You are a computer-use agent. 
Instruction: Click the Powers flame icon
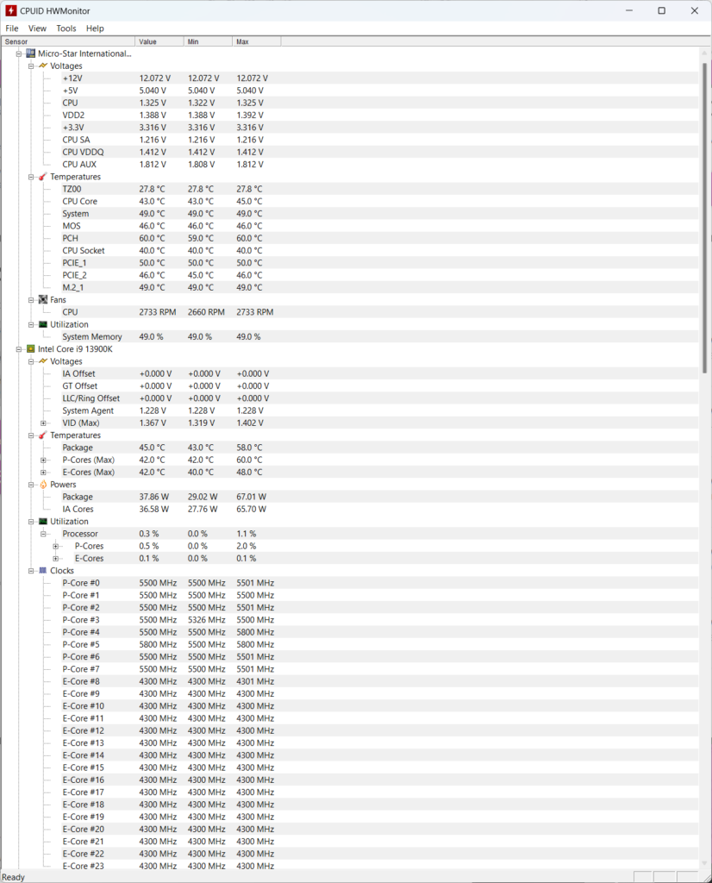click(x=43, y=485)
